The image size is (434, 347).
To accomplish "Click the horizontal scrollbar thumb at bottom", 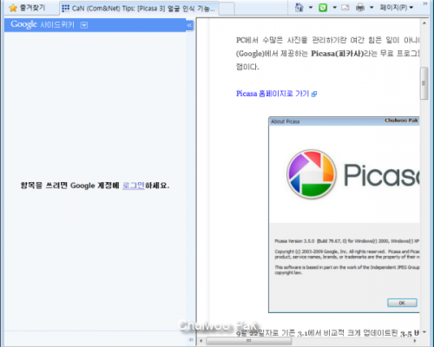I will click(x=249, y=341).
